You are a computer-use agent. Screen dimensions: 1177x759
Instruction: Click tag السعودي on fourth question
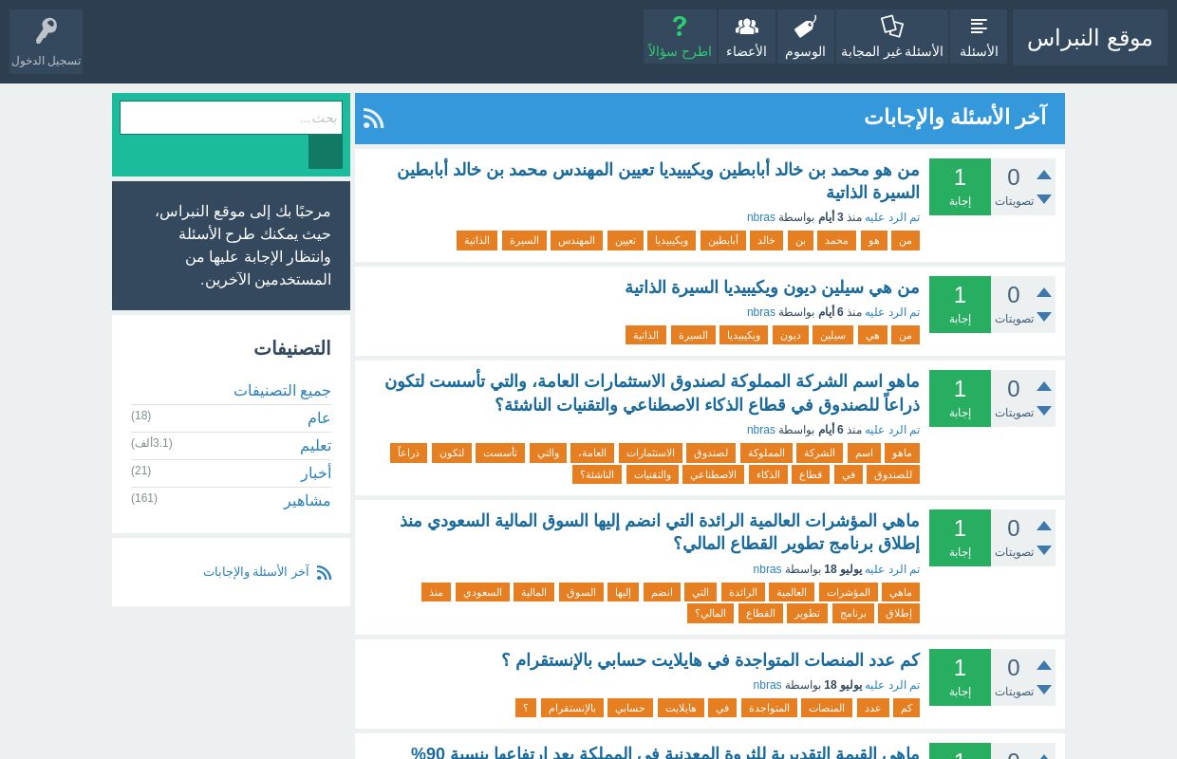click(482, 592)
